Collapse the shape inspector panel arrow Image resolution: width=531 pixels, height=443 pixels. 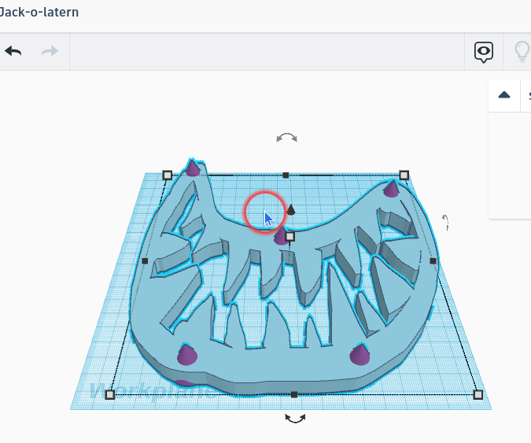coord(504,95)
